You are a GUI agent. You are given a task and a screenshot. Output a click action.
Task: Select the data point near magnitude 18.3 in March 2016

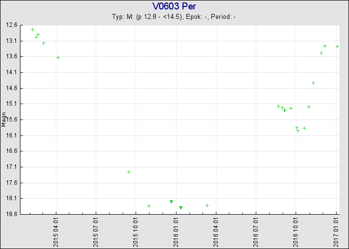tap(207, 205)
